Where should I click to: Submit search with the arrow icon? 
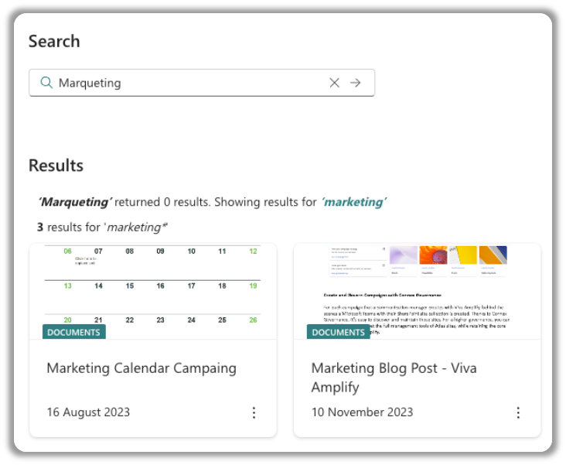[x=356, y=83]
